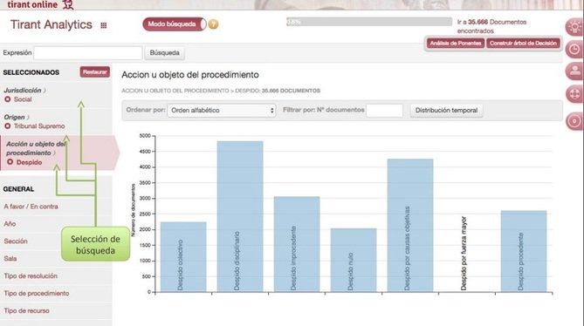The height and width of the screenshot is (326, 584).
Task: Click the Despido procedente bar
Action: [x=524, y=251]
